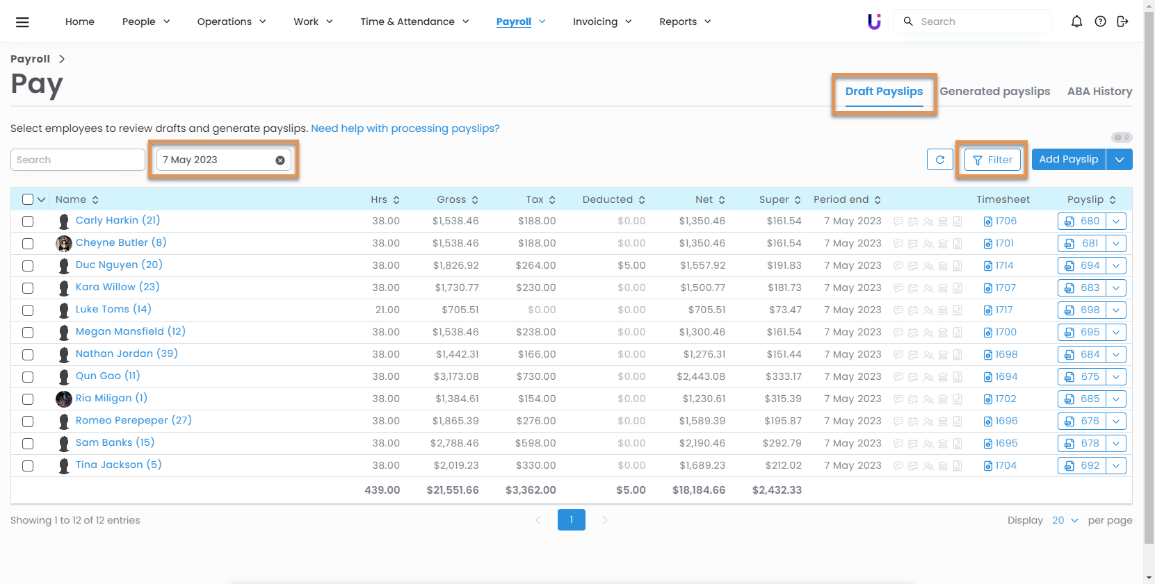1155x584 pixels.
Task: Open timesheet 1706 for Carly Harkin
Action: 1000,222
